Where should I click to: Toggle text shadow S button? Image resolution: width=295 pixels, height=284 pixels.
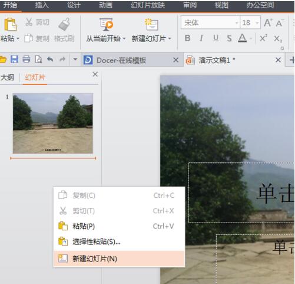point(229,38)
